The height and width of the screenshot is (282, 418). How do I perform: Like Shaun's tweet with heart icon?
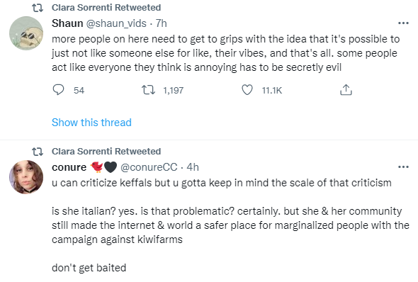coord(247,90)
